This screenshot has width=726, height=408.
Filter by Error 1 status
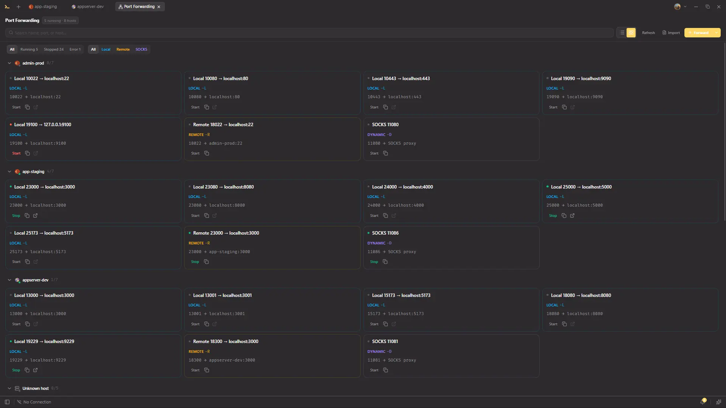pos(75,49)
